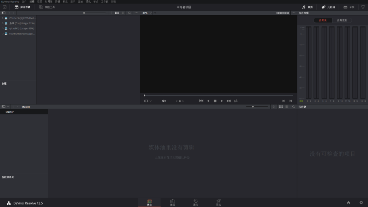Go to the Deliver page rocket icon

(x=218, y=203)
